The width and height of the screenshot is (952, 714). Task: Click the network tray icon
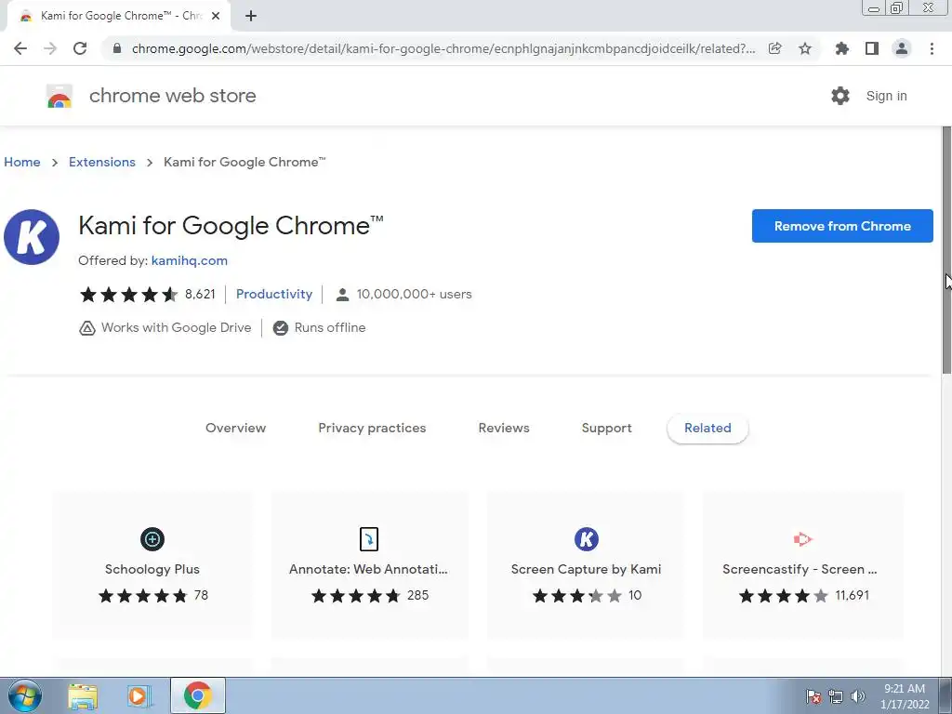click(836, 696)
